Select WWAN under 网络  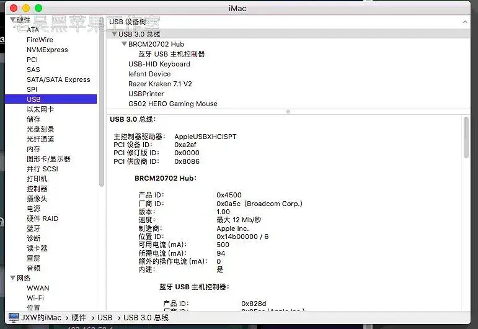pos(38,288)
